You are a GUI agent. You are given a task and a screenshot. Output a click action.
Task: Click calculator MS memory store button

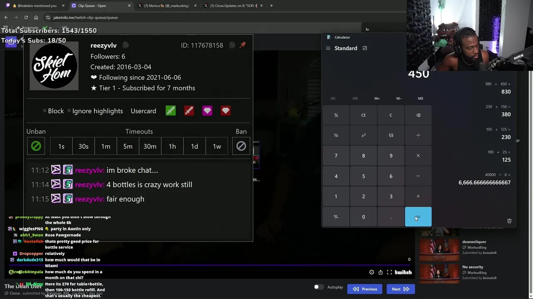pyautogui.click(x=421, y=98)
